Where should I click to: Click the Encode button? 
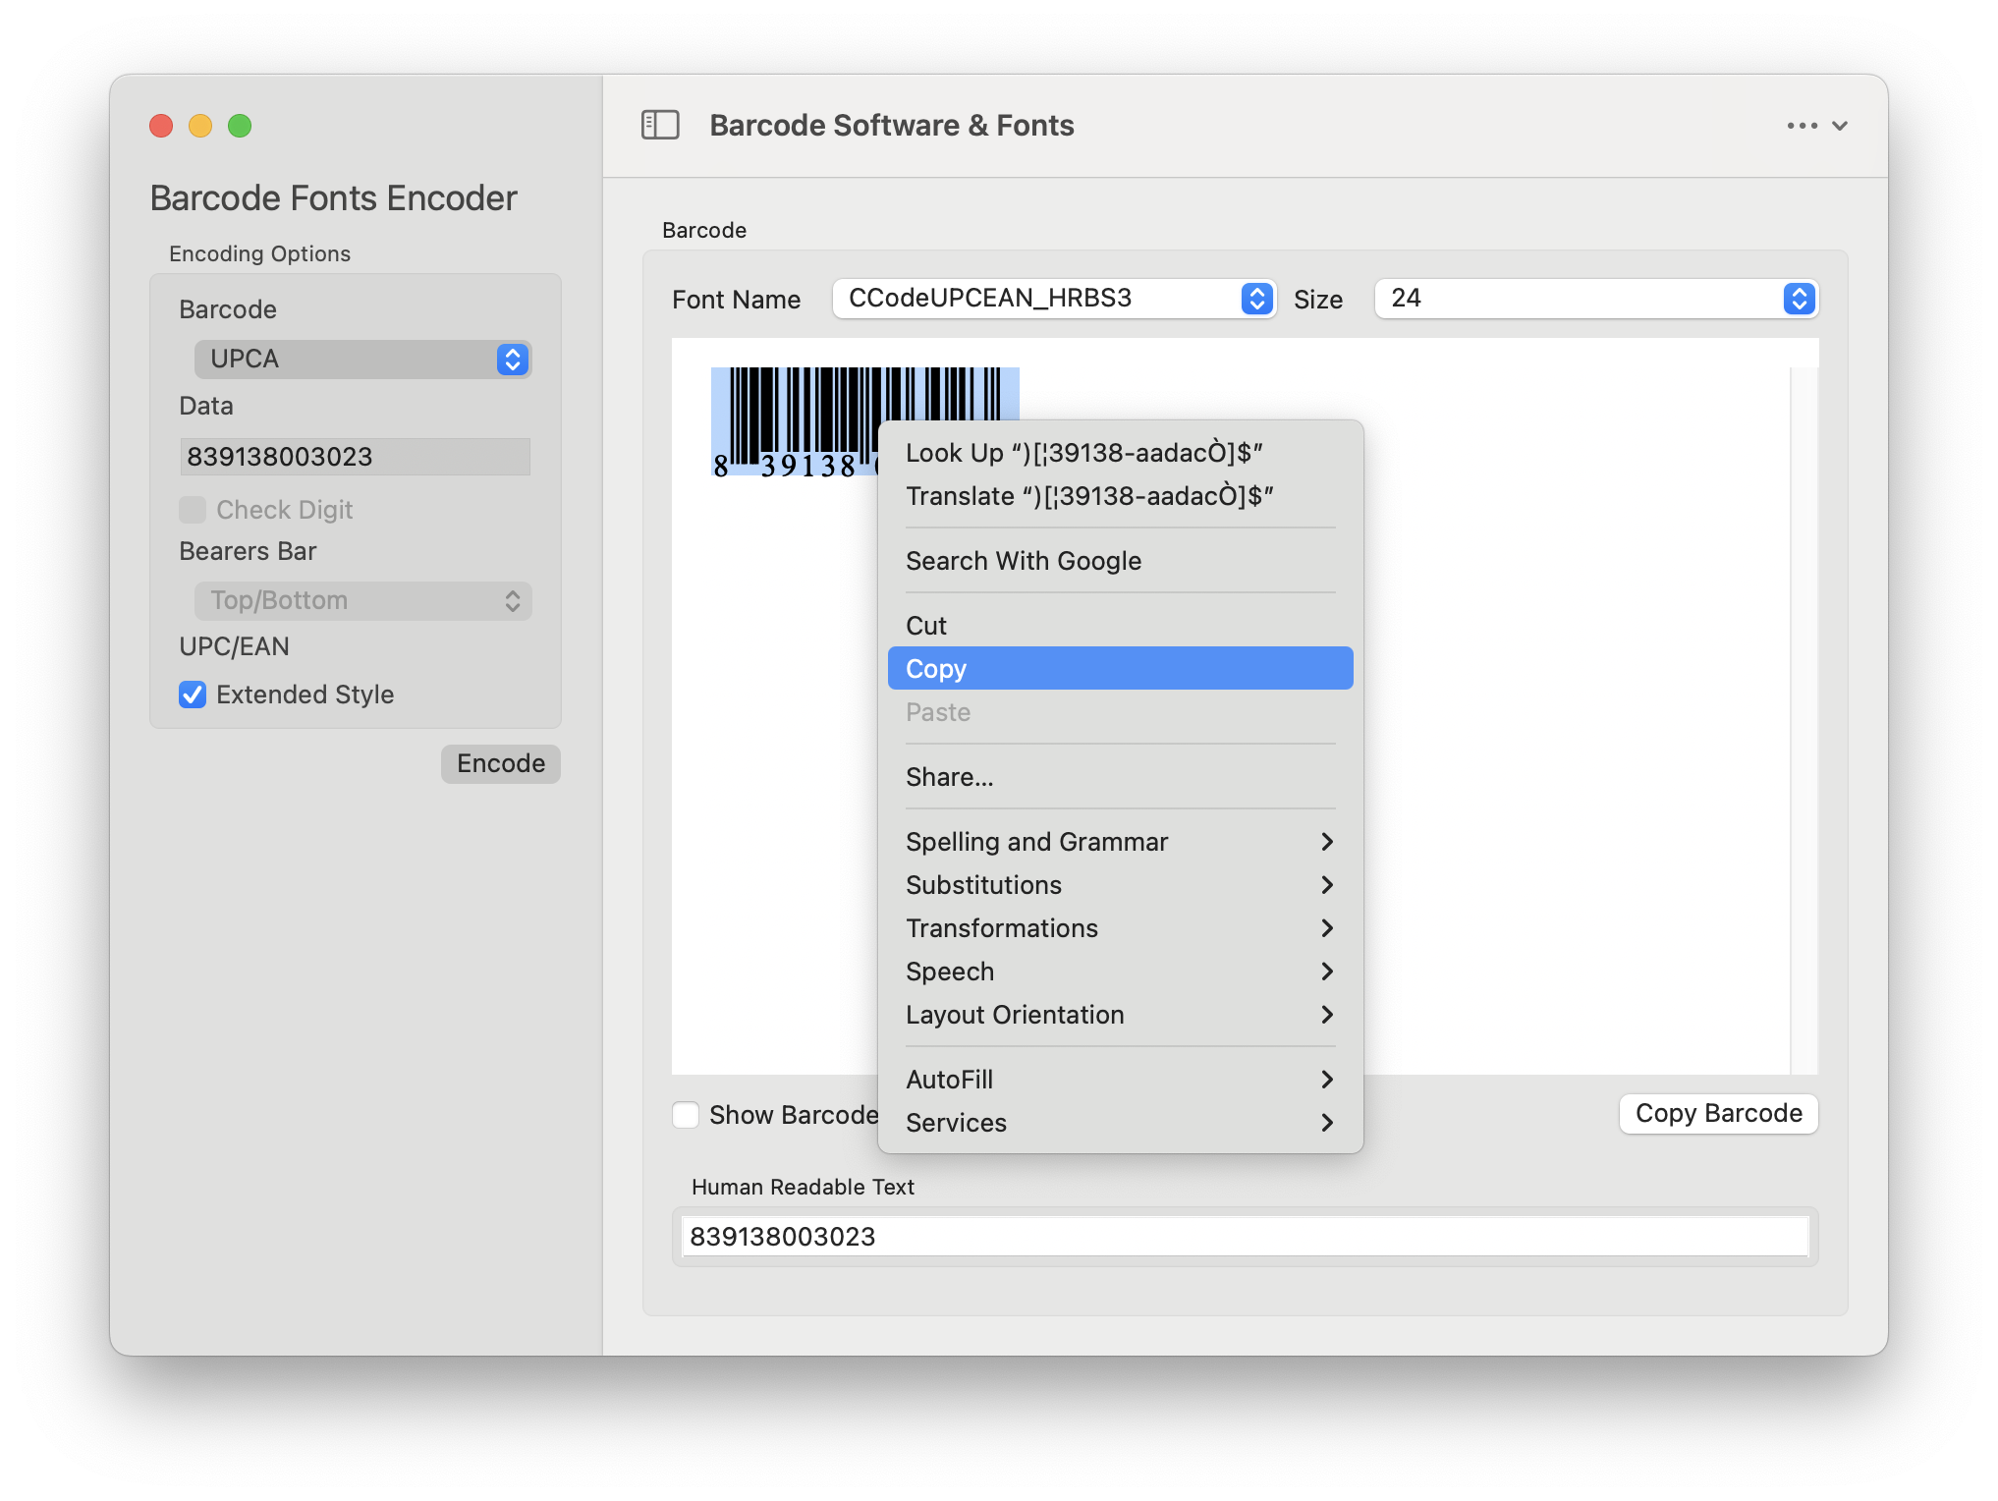pyautogui.click(x=501, y=763)
